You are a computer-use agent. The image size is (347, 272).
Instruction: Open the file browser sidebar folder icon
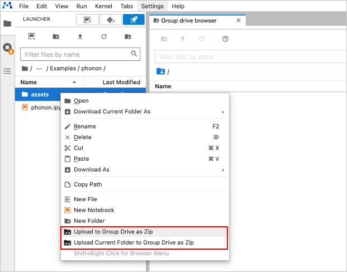[x=7, y=24]
